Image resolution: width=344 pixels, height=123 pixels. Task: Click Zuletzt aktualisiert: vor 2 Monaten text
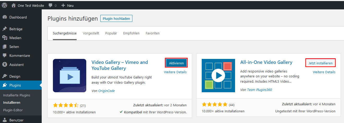point(160,105)
